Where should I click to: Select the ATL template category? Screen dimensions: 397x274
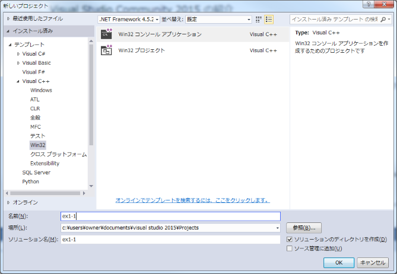[34, 100]
